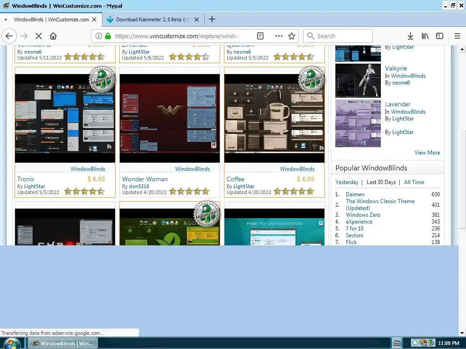The width and height of the screenshot is (466, 349).
Task: Click the Tronix title link
Action: click(x=26, y=179)
